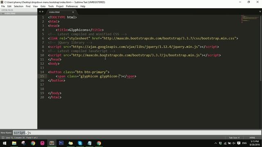Open File Explorer from the taskbar
The width and height of the screenshot is (262, 147).
(x=14, y=143)
